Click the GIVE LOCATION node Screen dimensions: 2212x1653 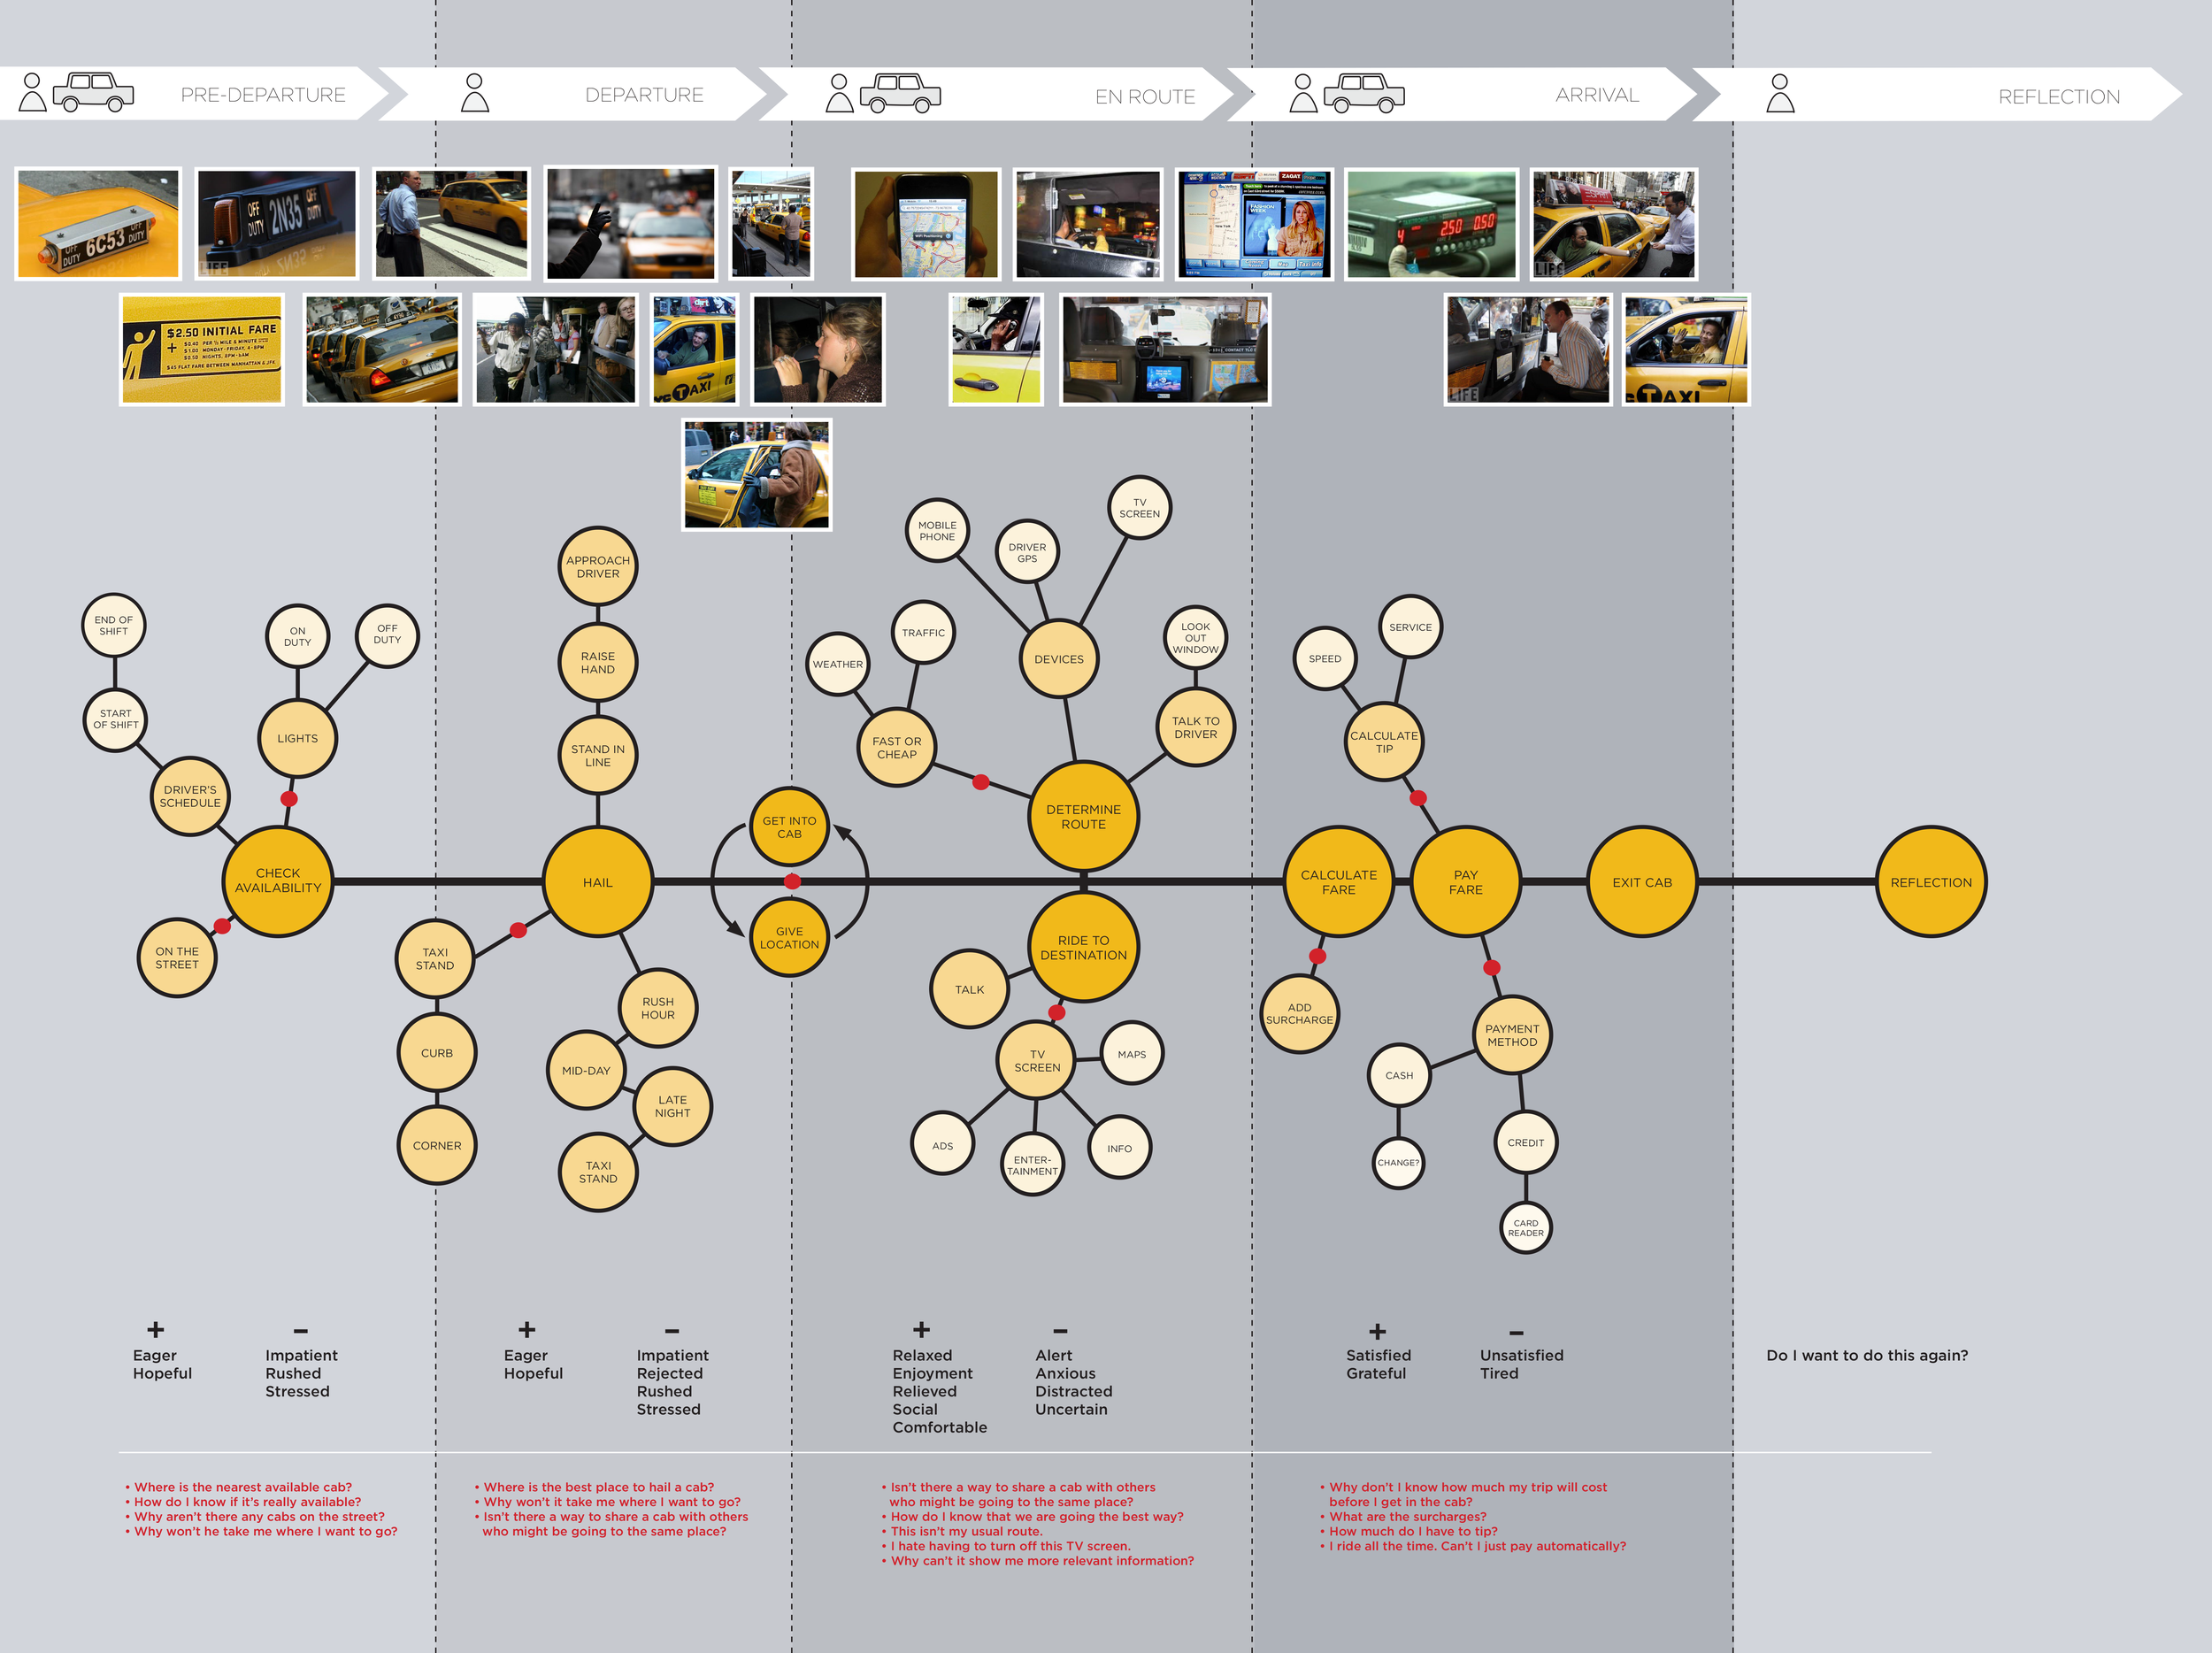click(x=789, y=937)
